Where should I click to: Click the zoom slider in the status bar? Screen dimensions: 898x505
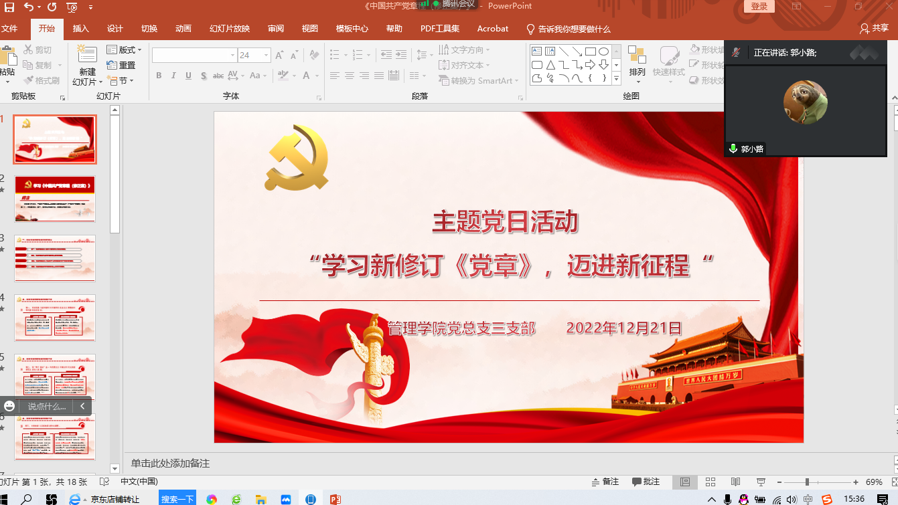click(x=807, y=482)
